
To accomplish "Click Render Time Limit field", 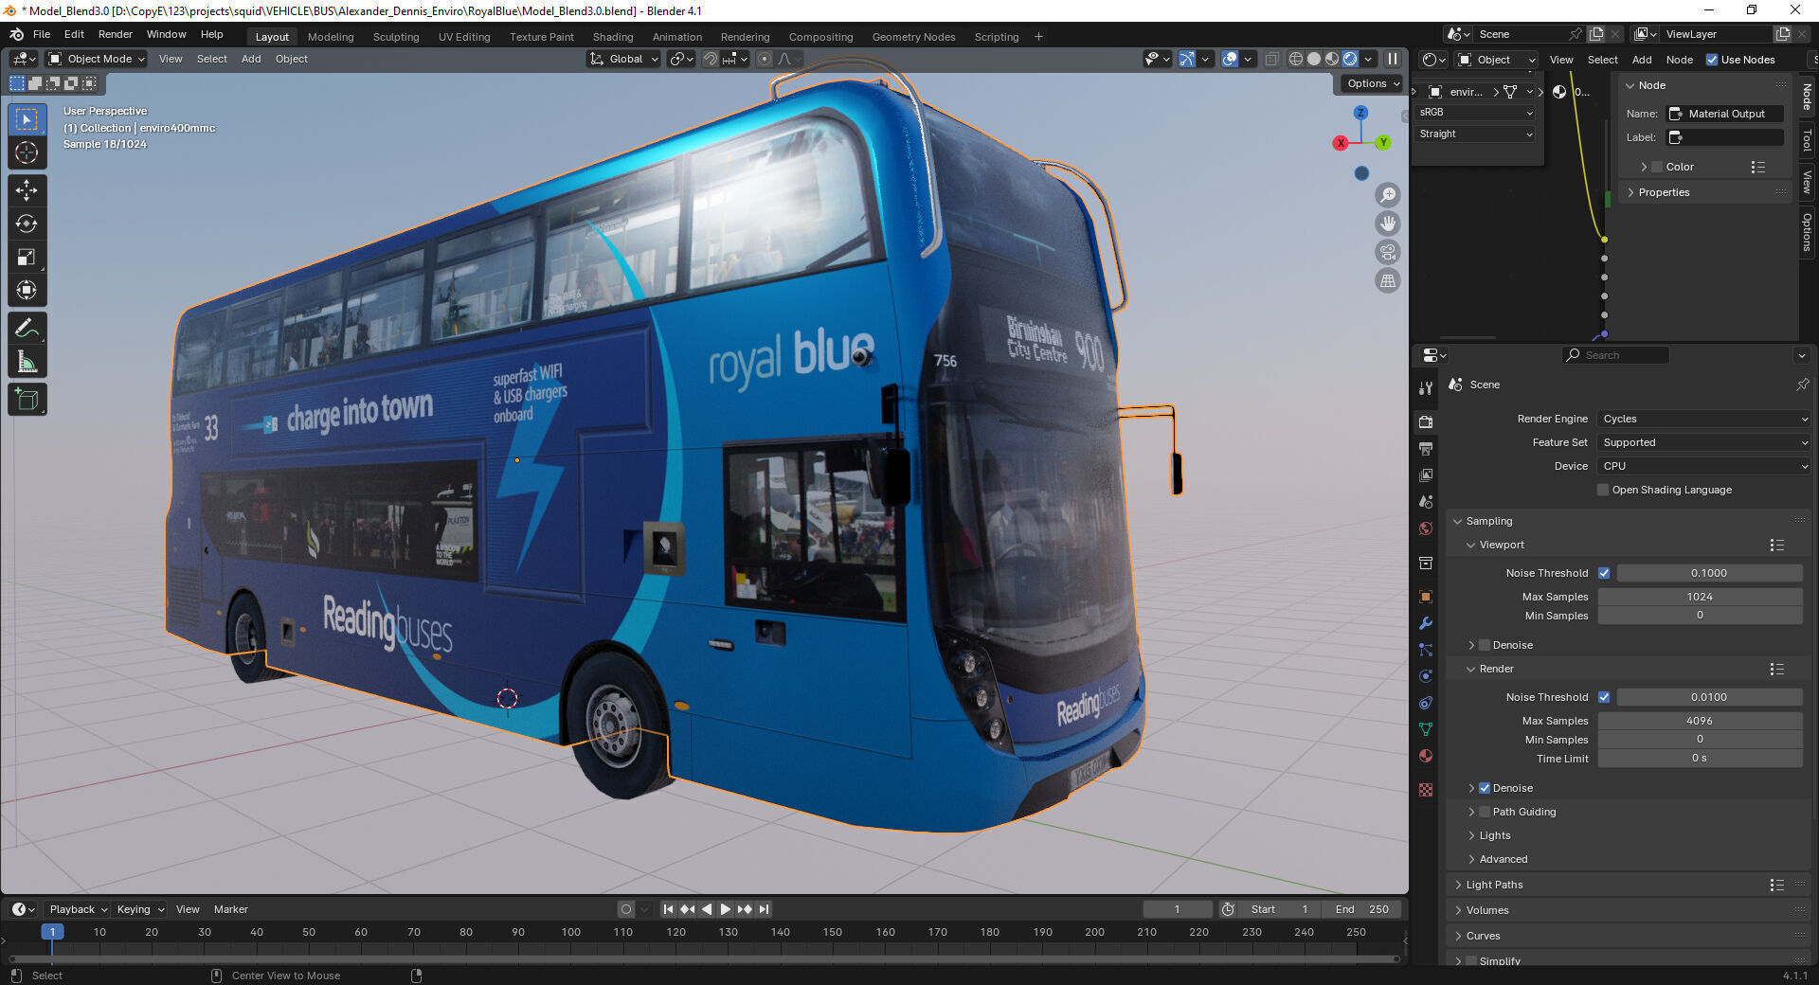I will tap(1700, 758).
